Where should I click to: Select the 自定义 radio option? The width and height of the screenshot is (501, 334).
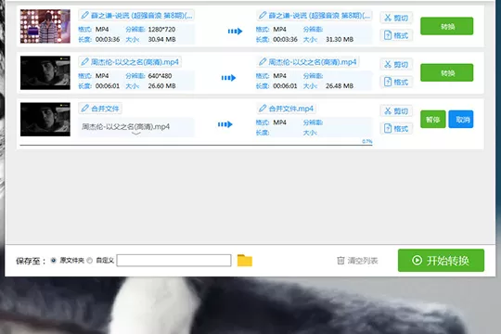point(90,261)
